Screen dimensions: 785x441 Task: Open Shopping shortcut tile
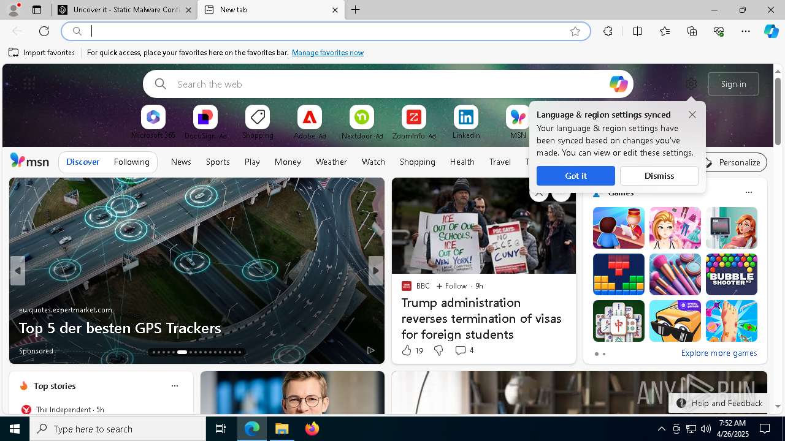(x=258, y=123)
